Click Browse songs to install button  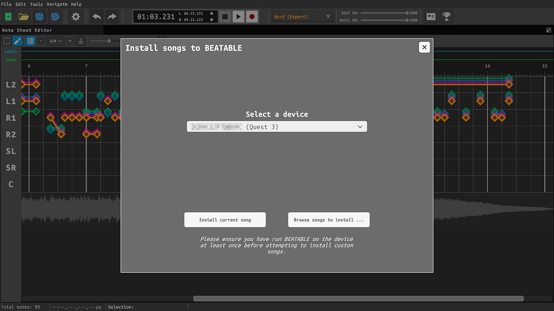(329, 220)
